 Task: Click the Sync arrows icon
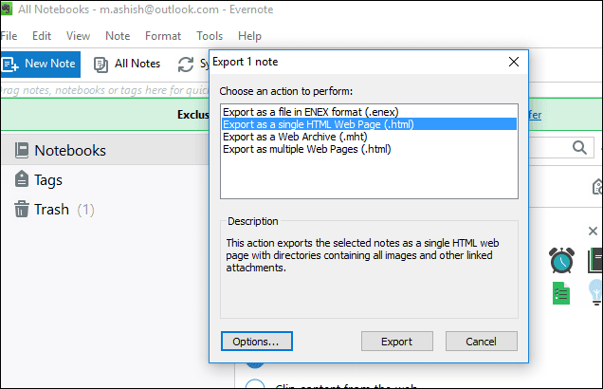click(186, 65)
